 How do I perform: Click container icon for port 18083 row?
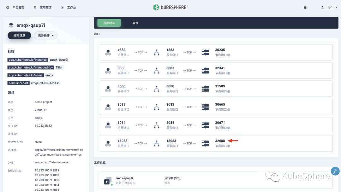(108, 144)
